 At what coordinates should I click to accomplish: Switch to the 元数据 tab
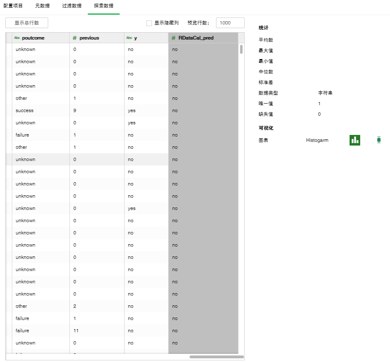pyautogui.click(x=42, y=6)
